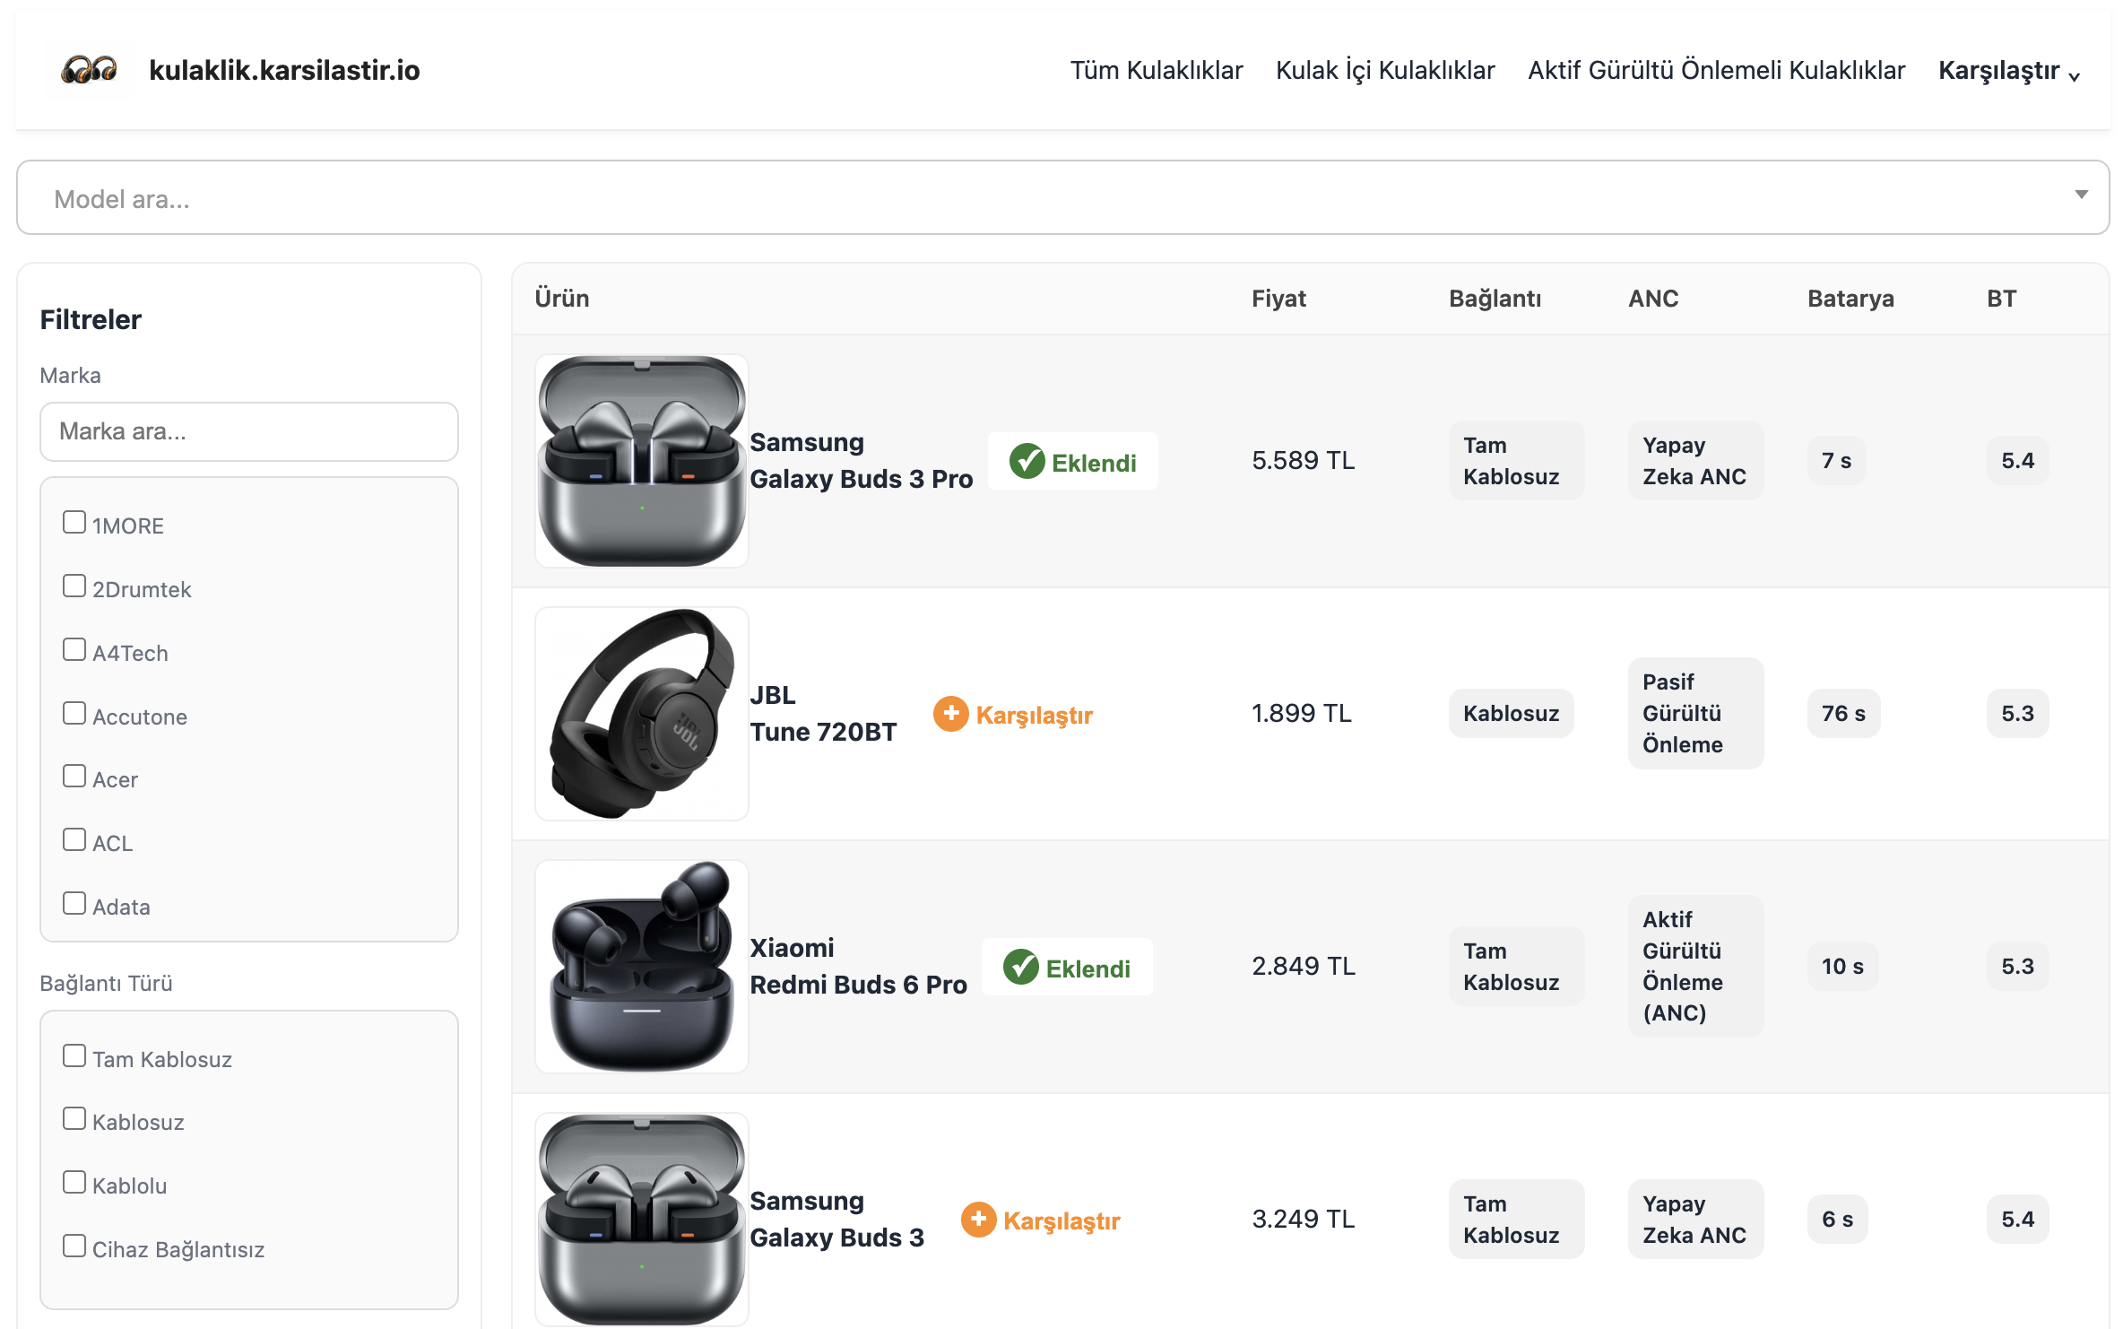Open Xiaomi Redmi Buds 6 Pro thumbnail
This screenshot has height=1329, width=2123.
[642, 967]
